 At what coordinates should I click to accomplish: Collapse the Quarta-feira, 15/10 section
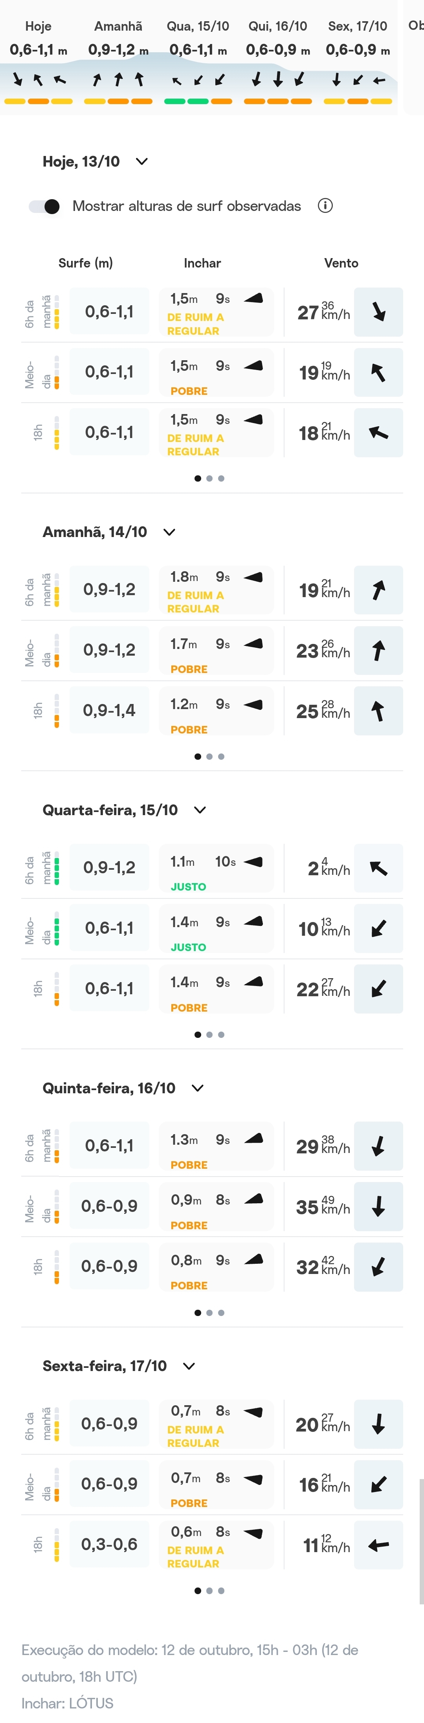click(200, 810)
